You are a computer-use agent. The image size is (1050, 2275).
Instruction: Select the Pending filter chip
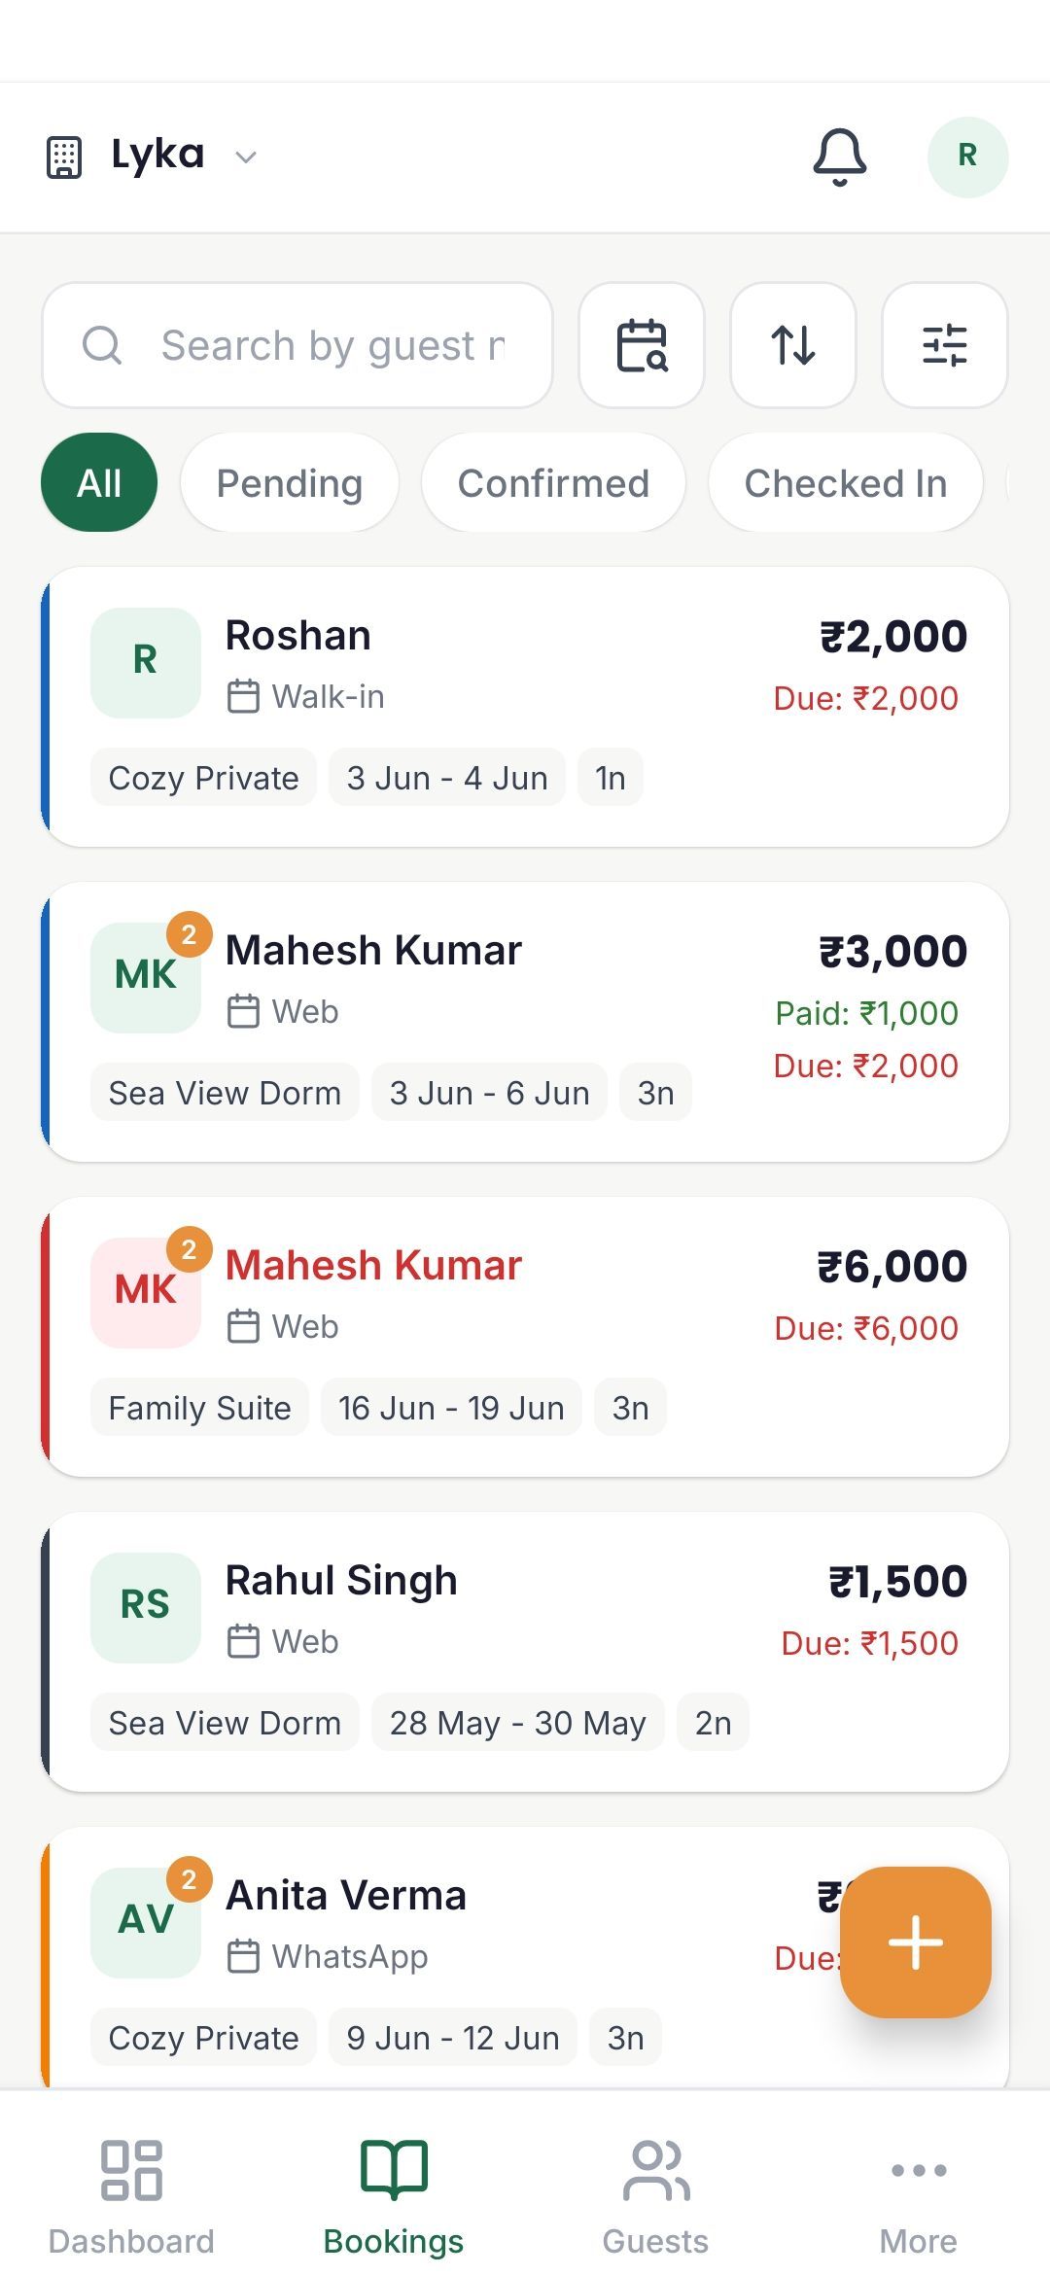(290, 482)
